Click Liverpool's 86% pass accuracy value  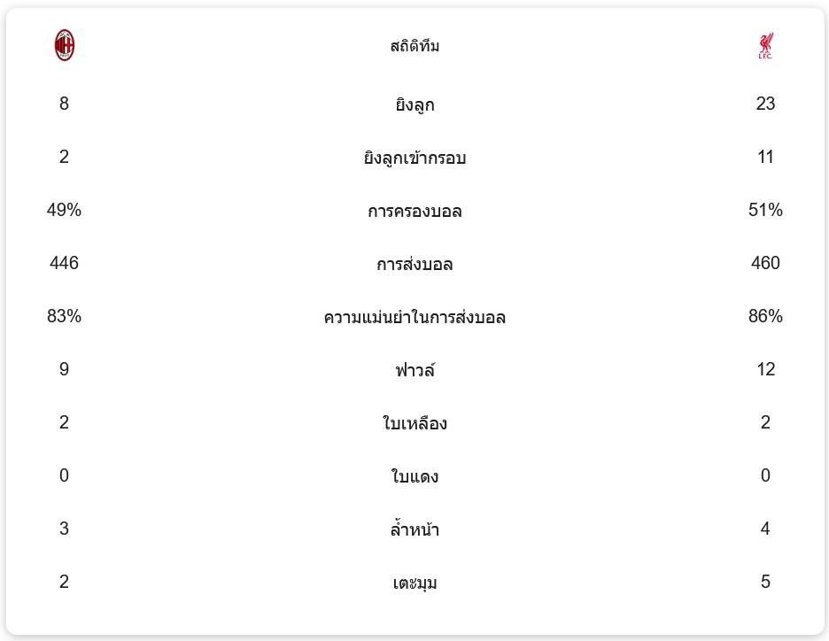pyautogui.click(x=765, y=316)
